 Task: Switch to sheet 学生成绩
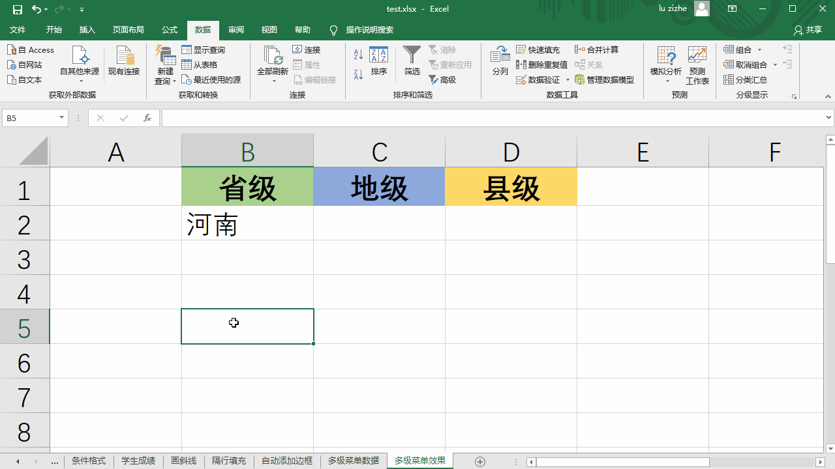click(138, 461)
